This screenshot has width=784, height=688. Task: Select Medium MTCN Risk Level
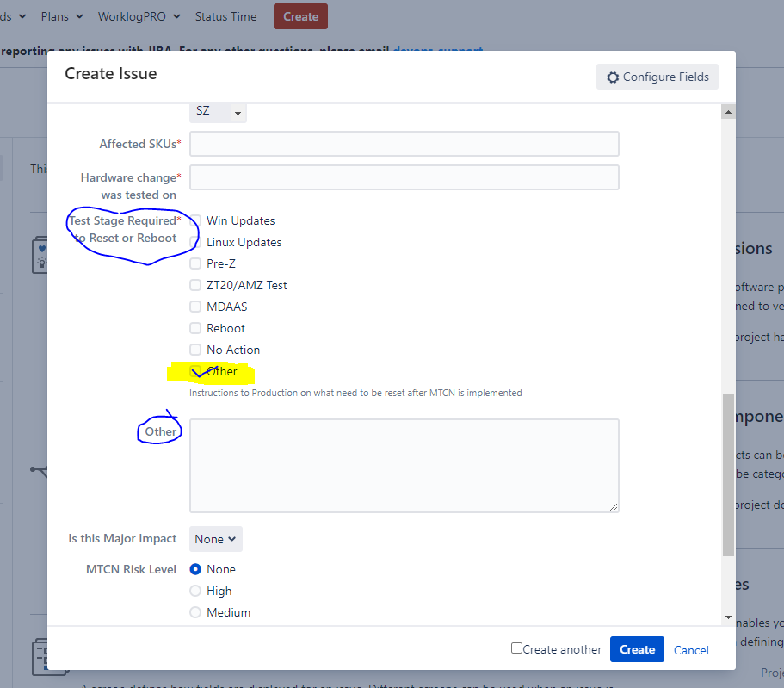coord(194,612)
